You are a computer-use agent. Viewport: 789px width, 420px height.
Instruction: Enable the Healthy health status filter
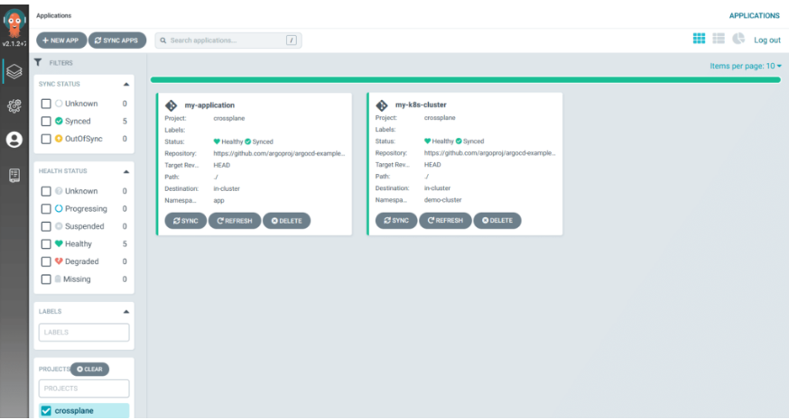tap(46, 243)
